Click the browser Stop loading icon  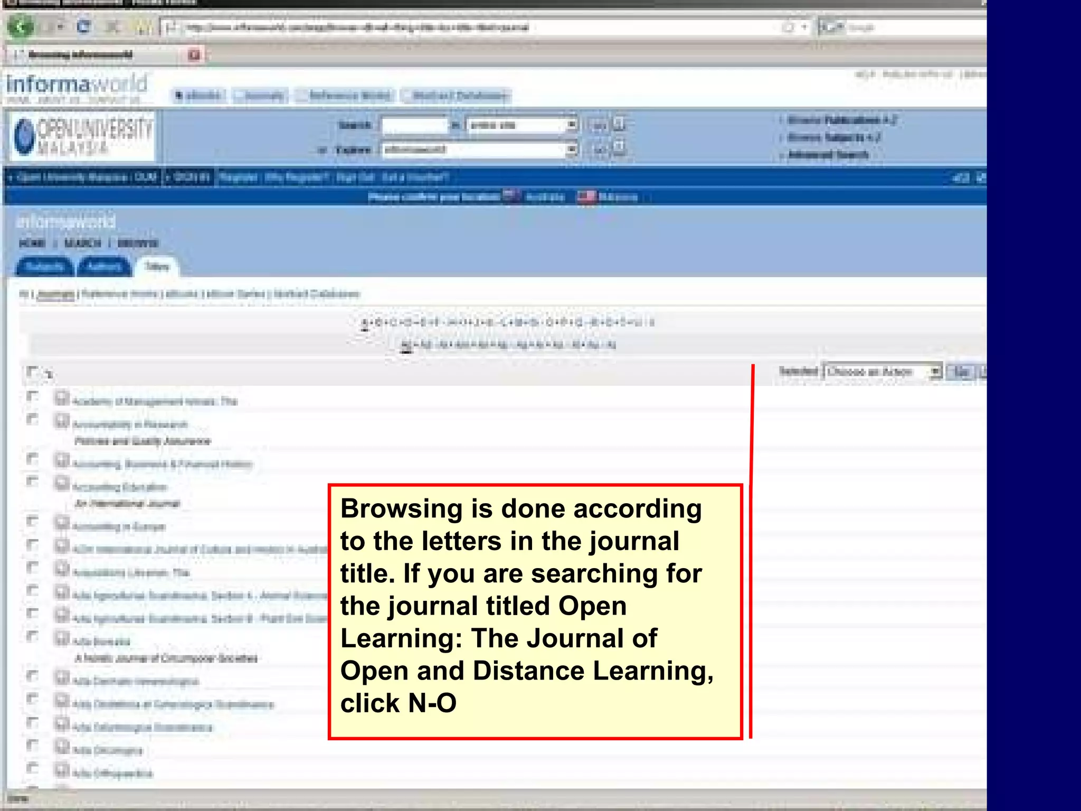pyautogui.click(x=112, y=26)
